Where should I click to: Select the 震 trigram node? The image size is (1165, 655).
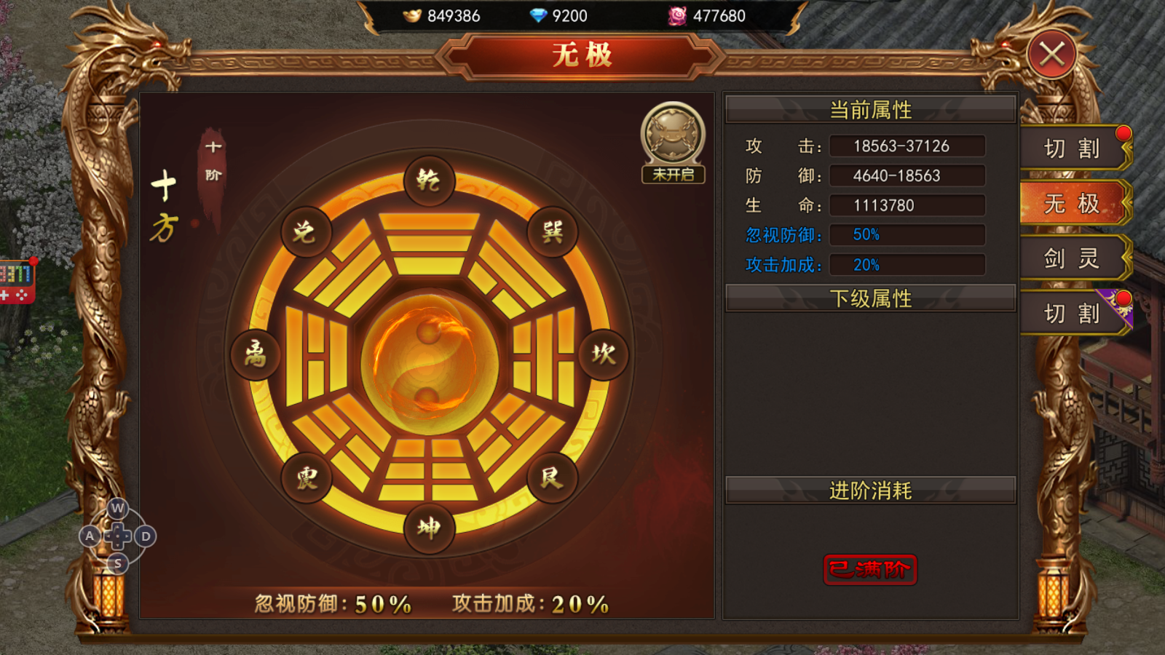(x=307, y=478)
